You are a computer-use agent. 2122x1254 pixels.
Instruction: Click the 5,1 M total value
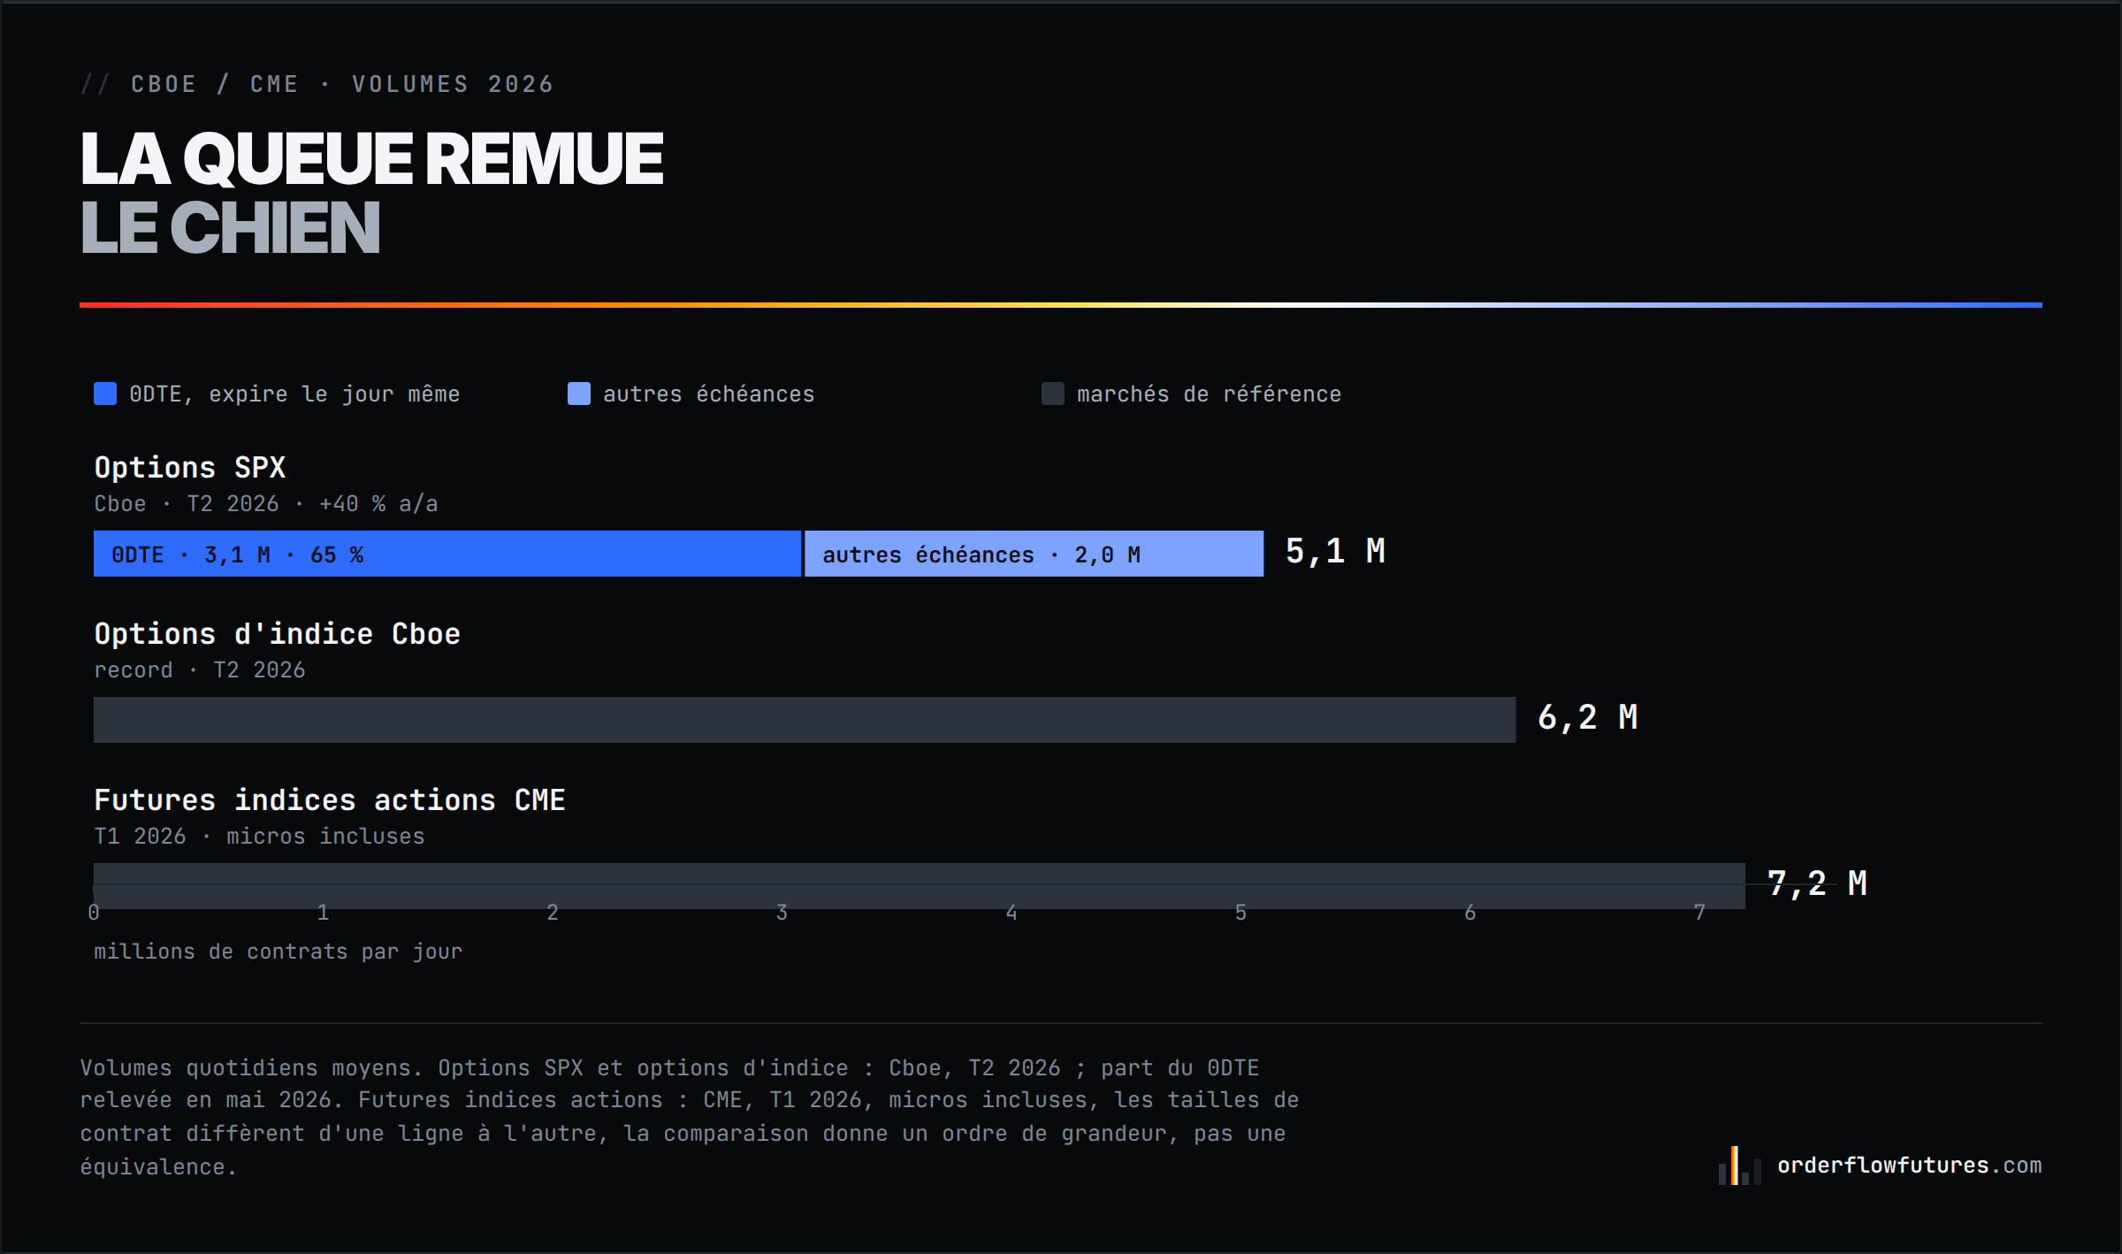(x=1335, y=552)
